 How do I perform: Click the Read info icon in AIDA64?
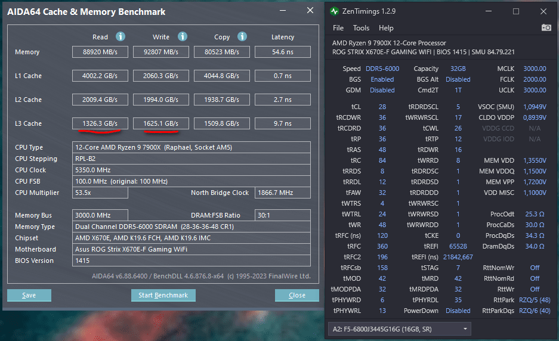coord(121,36)
